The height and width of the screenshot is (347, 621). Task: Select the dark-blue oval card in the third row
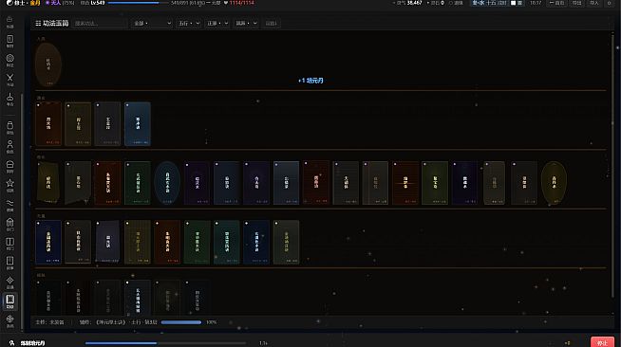(x=167, y=183)
